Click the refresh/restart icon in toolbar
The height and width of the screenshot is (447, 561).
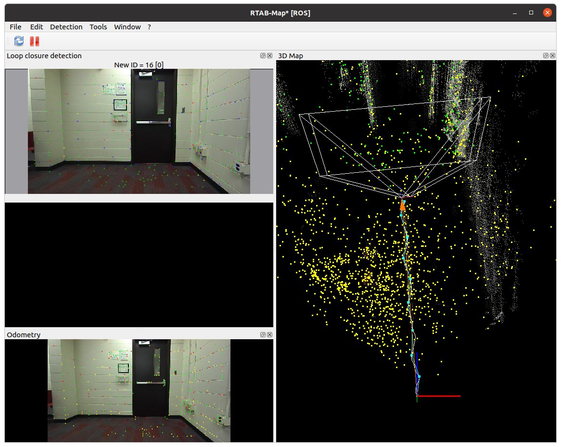[19, 41]
